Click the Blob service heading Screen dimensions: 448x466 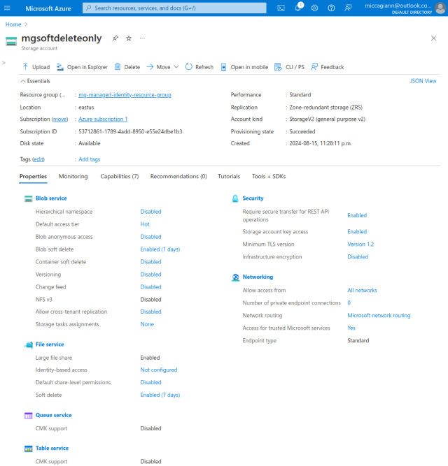tap(51, 198)
